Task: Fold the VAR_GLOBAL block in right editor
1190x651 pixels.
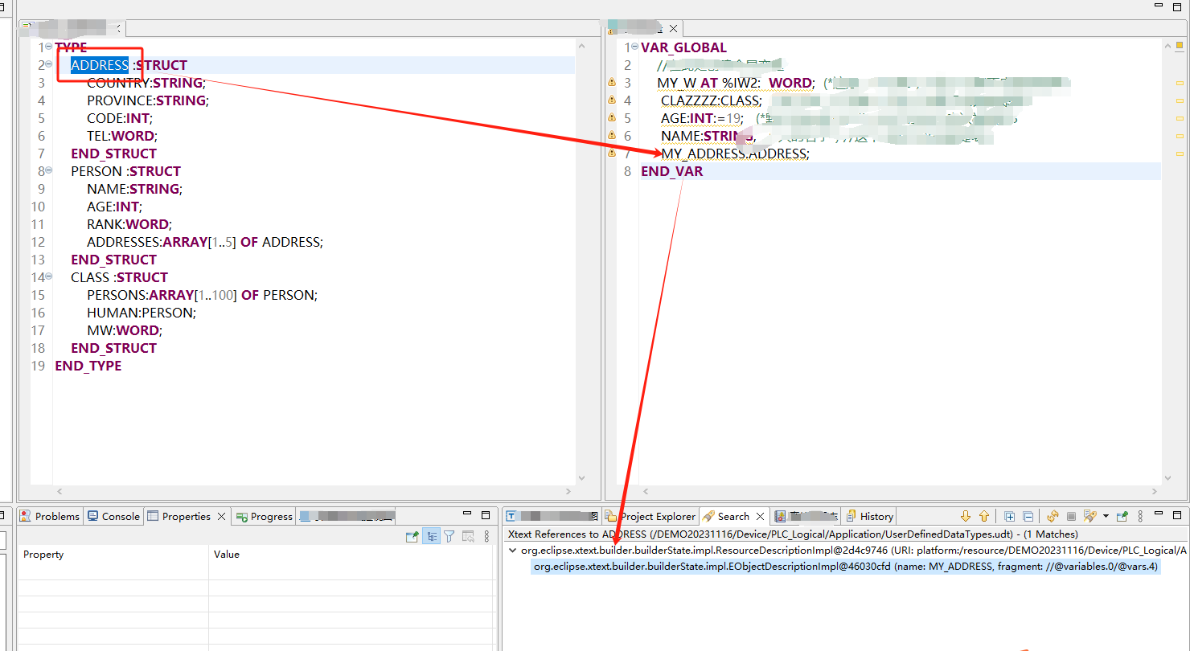Action: coord(635,47)
